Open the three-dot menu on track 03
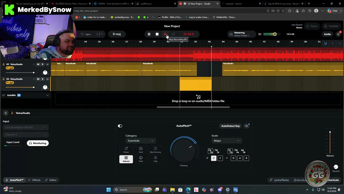 click(x=34, y=79)
